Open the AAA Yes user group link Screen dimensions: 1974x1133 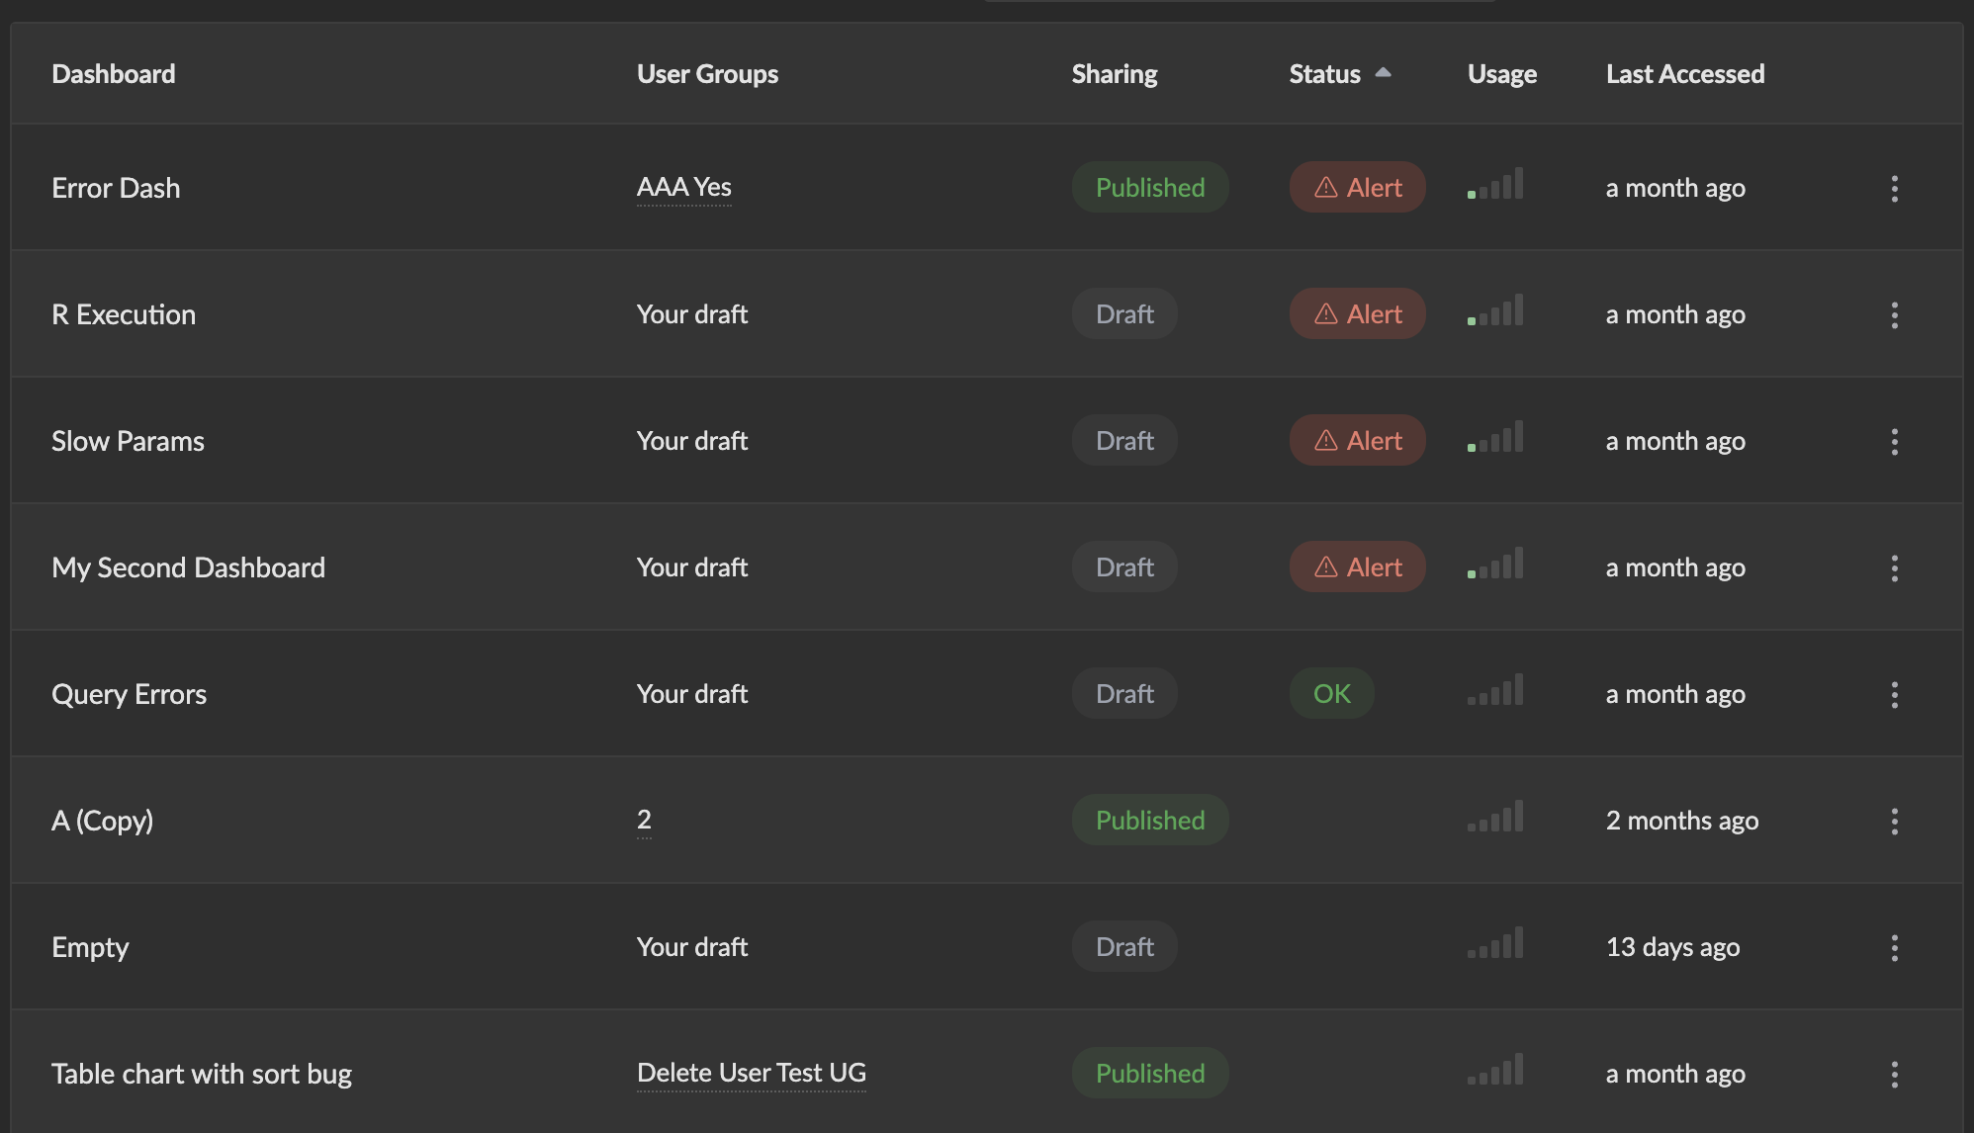click(x=684, y=187)
